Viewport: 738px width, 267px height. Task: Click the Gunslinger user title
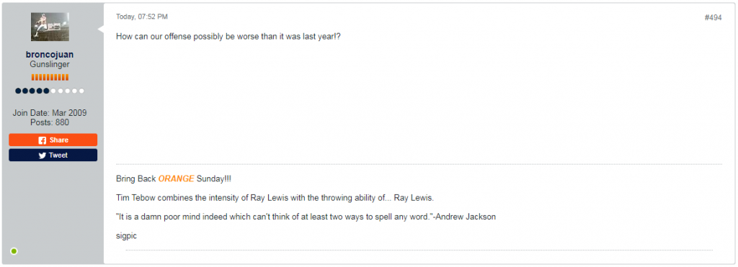[x=50, y=64]
